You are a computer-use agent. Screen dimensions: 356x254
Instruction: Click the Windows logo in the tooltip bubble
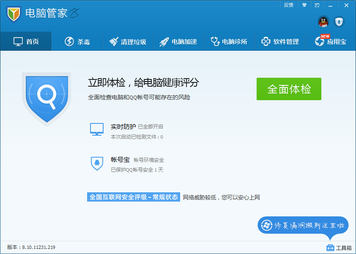point(266,225)
